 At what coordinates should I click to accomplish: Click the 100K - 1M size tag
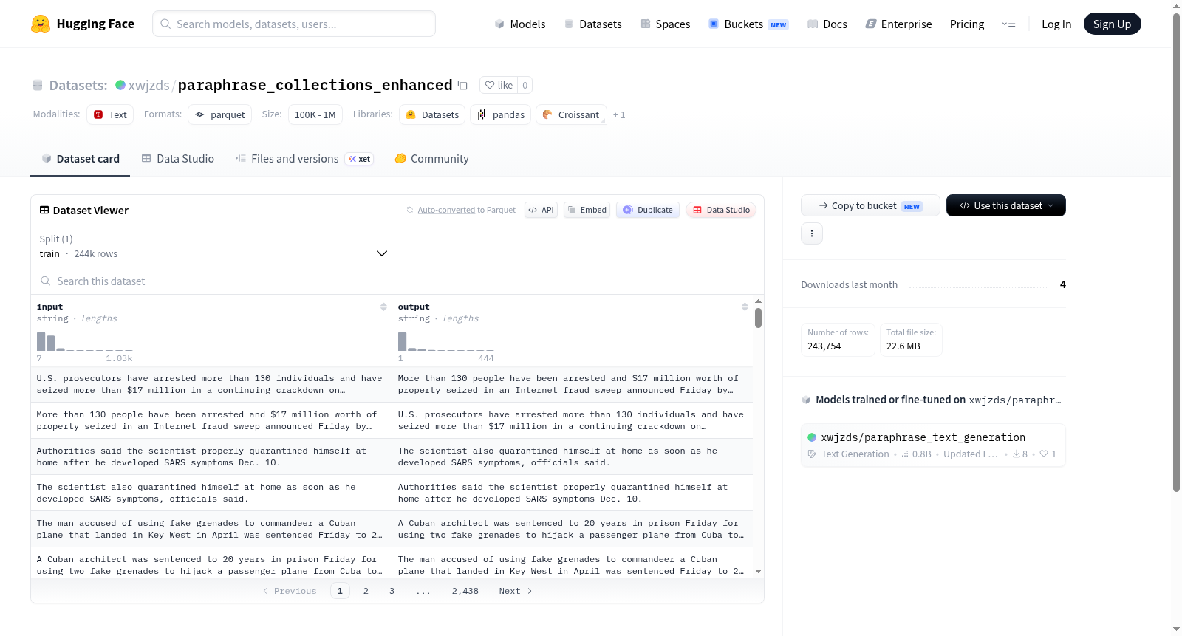coord(315,114)
